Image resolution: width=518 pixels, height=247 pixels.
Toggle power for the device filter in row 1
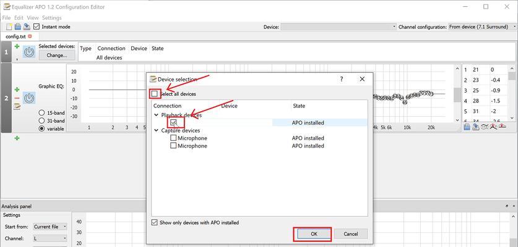[x=29, y=52]
